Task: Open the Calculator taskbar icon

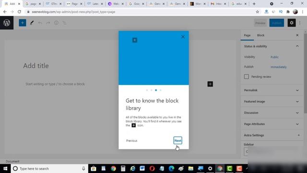Action: tap(123, 169)
